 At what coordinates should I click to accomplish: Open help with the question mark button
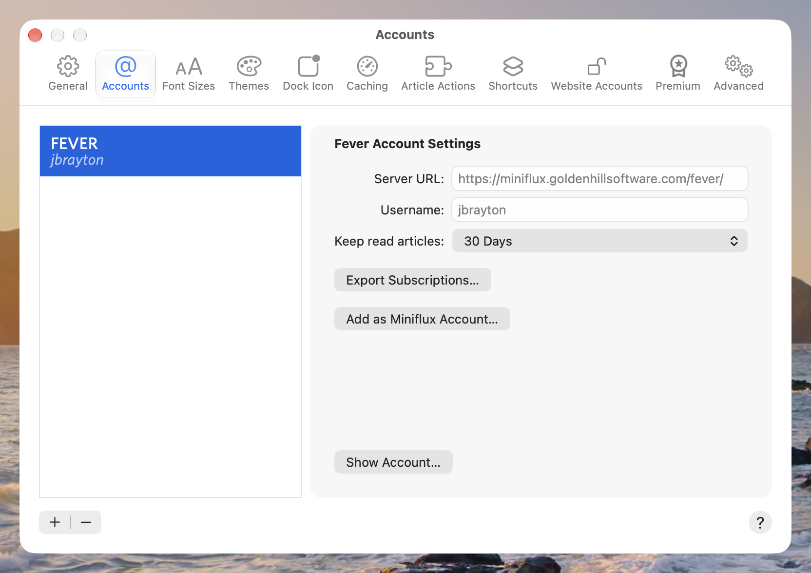click(760, 522)
